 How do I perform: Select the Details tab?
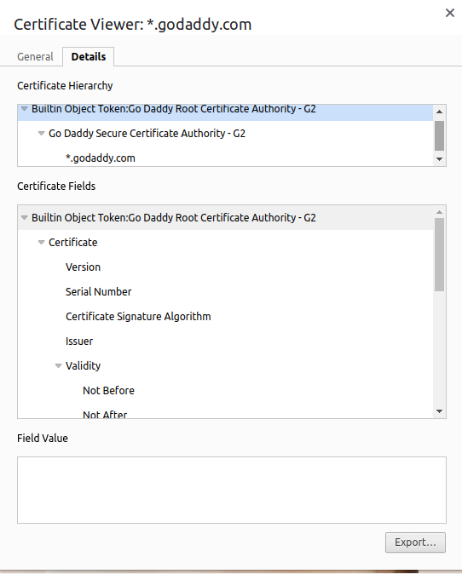[x=89, y=57]
